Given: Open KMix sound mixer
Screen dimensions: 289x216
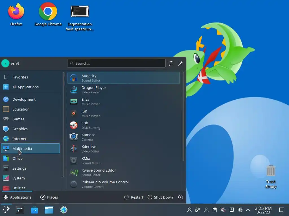Looking at the screenshot, I should click(x=124, y=161).
